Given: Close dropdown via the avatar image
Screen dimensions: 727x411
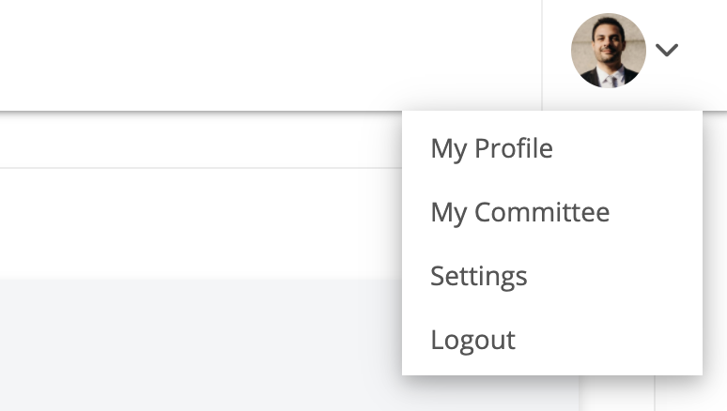Looking at the screenshot, I should click(609, 51).
